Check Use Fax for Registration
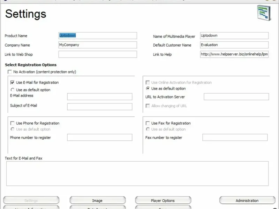The width and height of the screenshot is (279, 209). (x=148, y=123)
